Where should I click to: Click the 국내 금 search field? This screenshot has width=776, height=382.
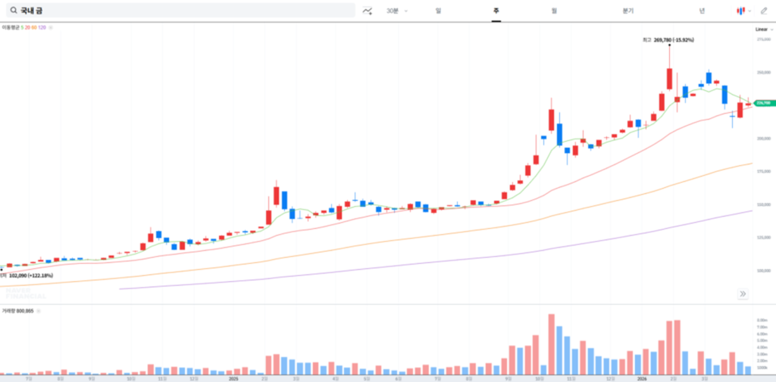[x=182, y=11]
